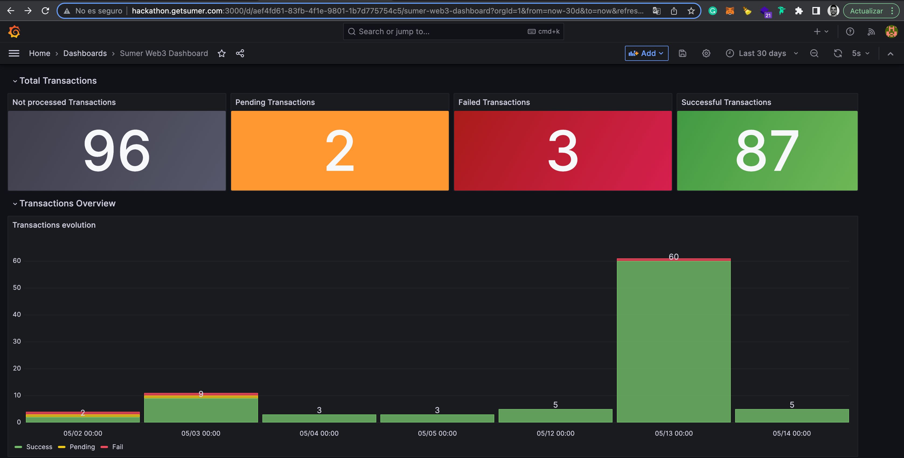Screen dimensions: 904x458
Task: Click the 05/13 bar labeled 60
Action: coord(673,340)
